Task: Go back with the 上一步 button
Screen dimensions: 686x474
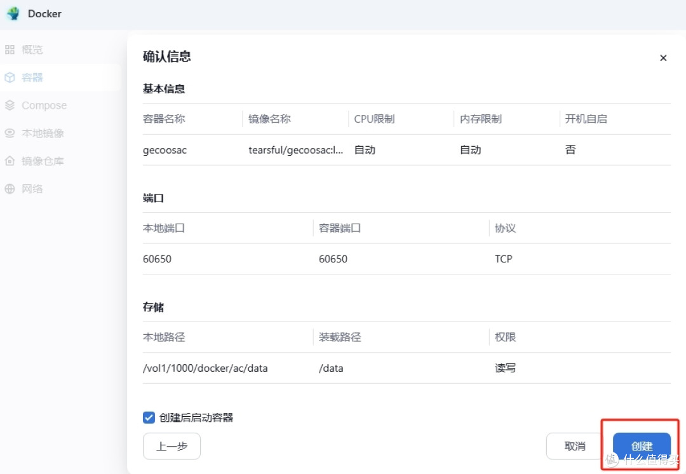Action: point(171,446)
